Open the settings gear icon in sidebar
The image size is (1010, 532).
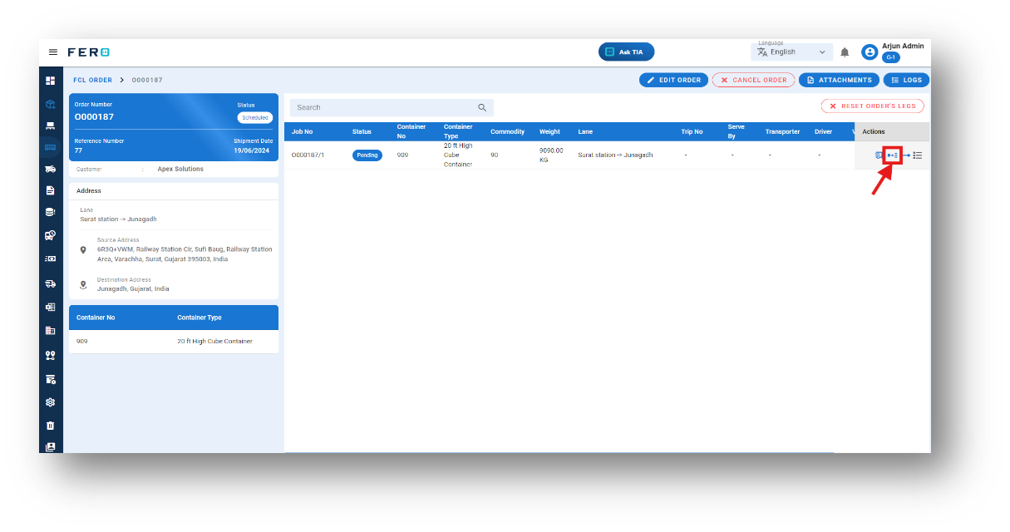(51, 402)
